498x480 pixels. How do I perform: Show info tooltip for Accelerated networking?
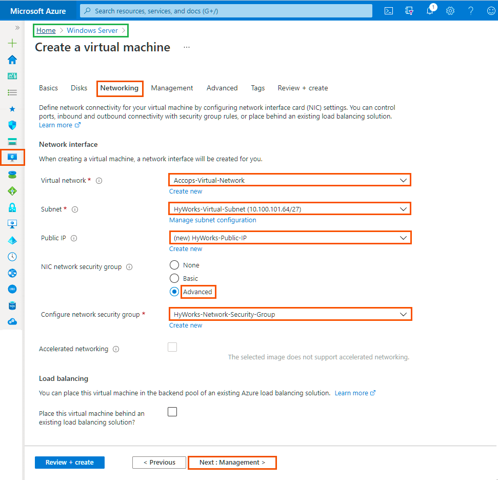(116, 349)
